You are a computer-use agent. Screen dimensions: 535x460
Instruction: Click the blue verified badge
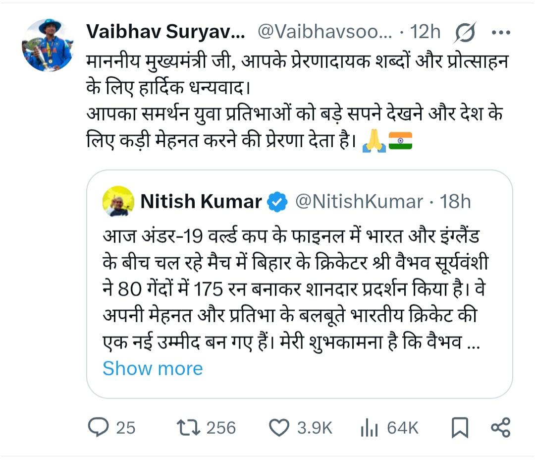(x=277, y=202)
